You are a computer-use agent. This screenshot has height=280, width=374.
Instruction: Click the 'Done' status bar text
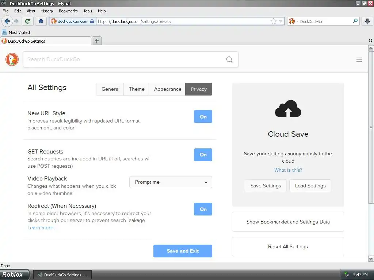coord(5,266)
